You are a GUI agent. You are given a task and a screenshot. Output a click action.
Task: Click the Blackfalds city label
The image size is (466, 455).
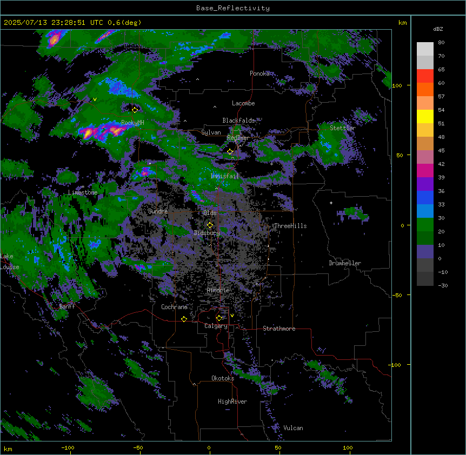click(x=238, y=121)
